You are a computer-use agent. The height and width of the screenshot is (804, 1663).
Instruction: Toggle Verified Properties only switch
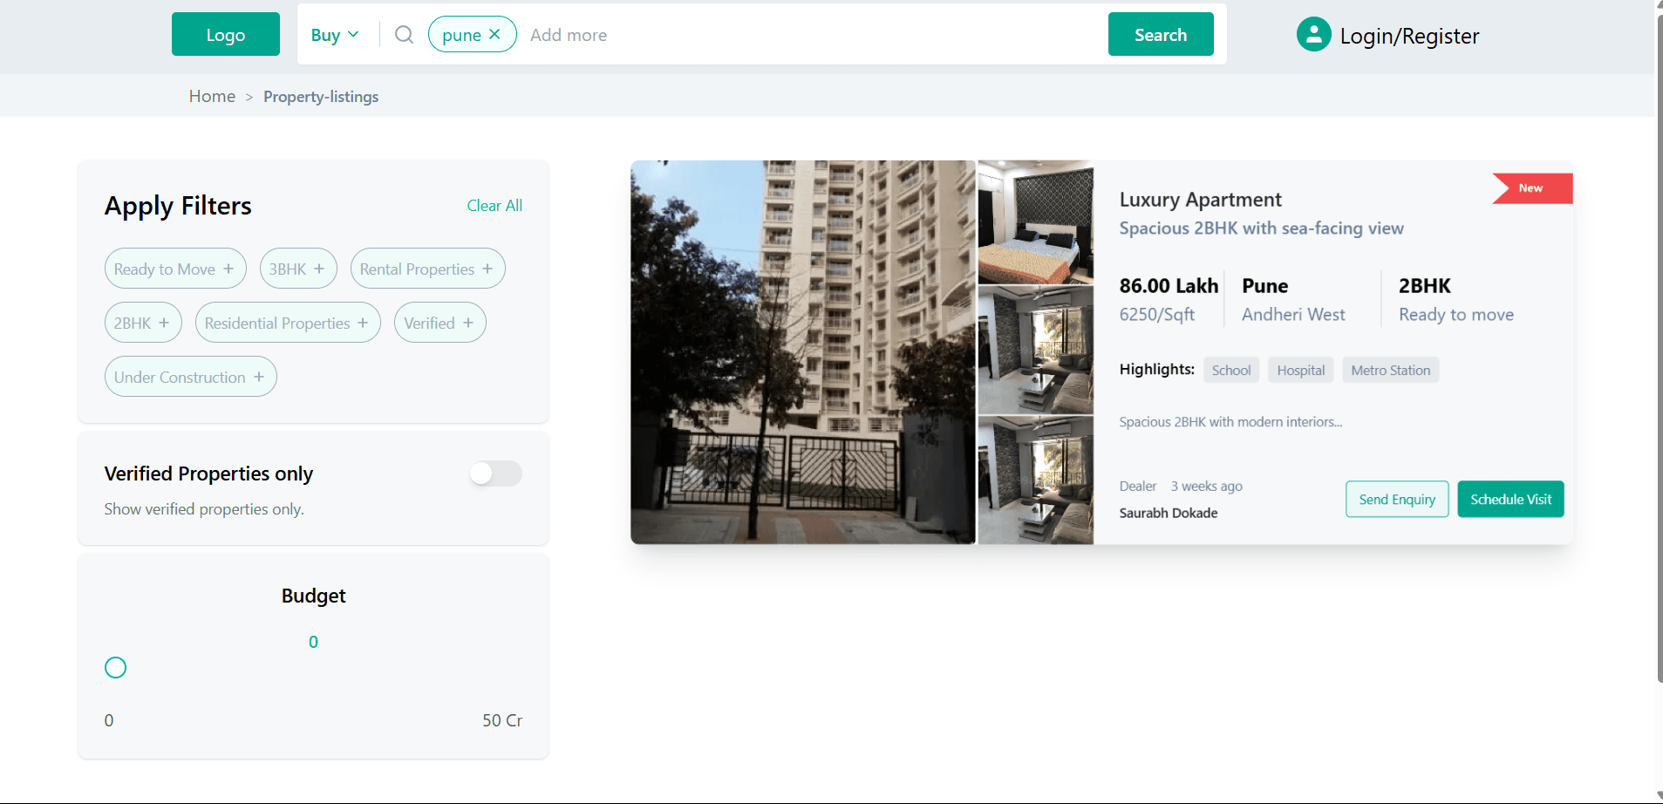(495, 474)
